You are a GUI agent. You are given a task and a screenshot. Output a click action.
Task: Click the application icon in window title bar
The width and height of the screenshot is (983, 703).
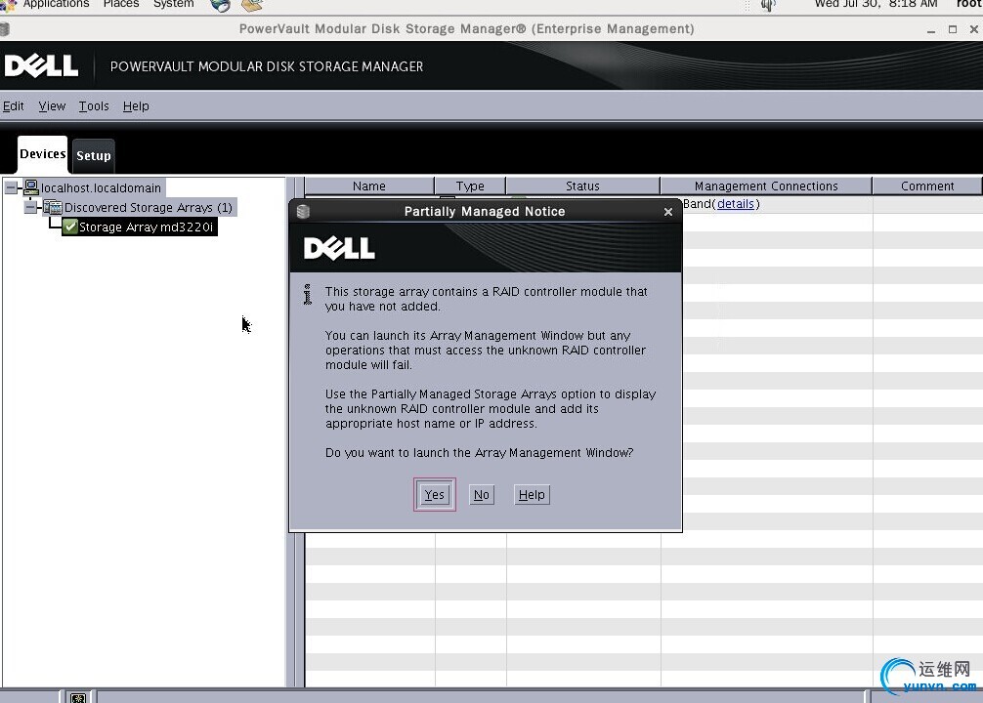[4, 29]
